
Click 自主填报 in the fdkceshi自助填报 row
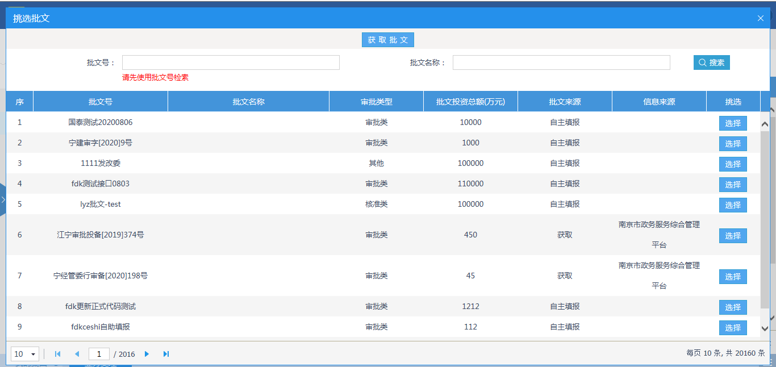coord(565,327)
